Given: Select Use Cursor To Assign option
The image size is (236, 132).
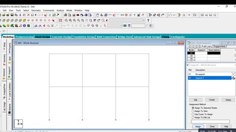Looking at the screenshot, I should [x=193, y=114].
